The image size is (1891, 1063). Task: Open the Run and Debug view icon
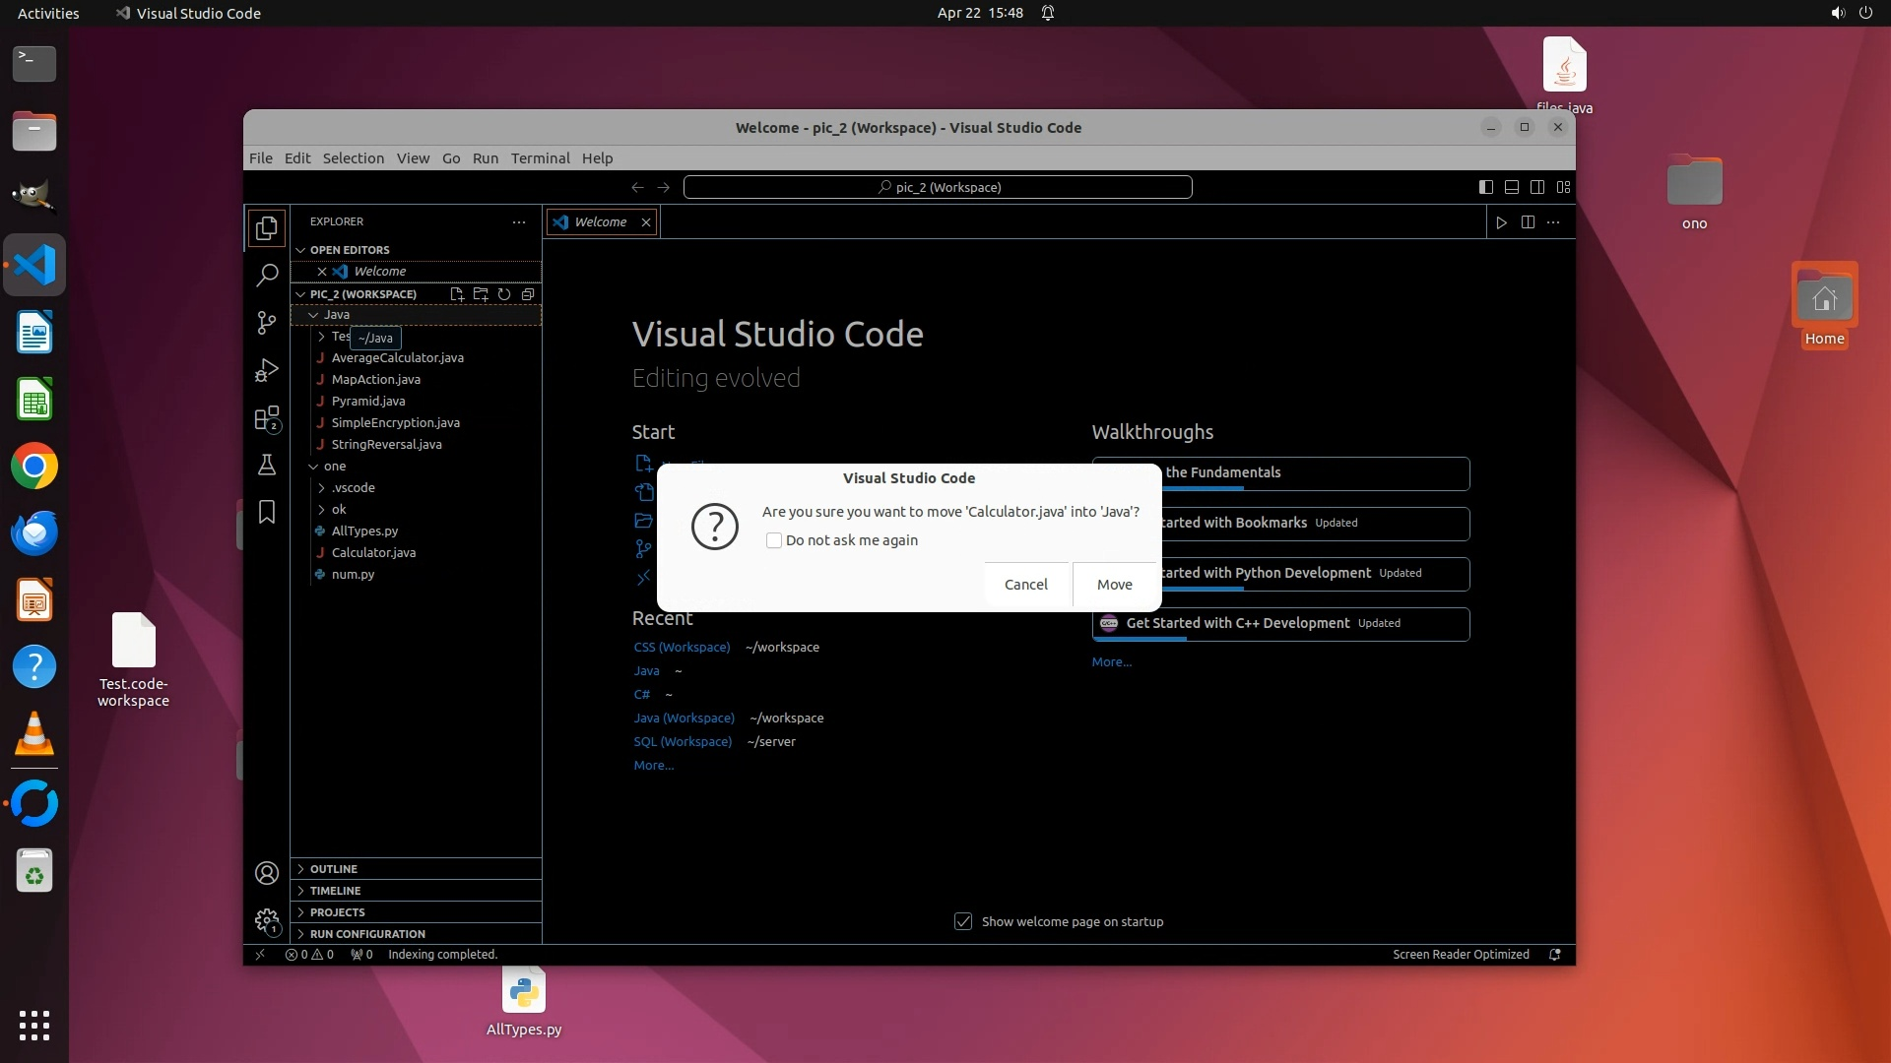[x=267, y=370]
